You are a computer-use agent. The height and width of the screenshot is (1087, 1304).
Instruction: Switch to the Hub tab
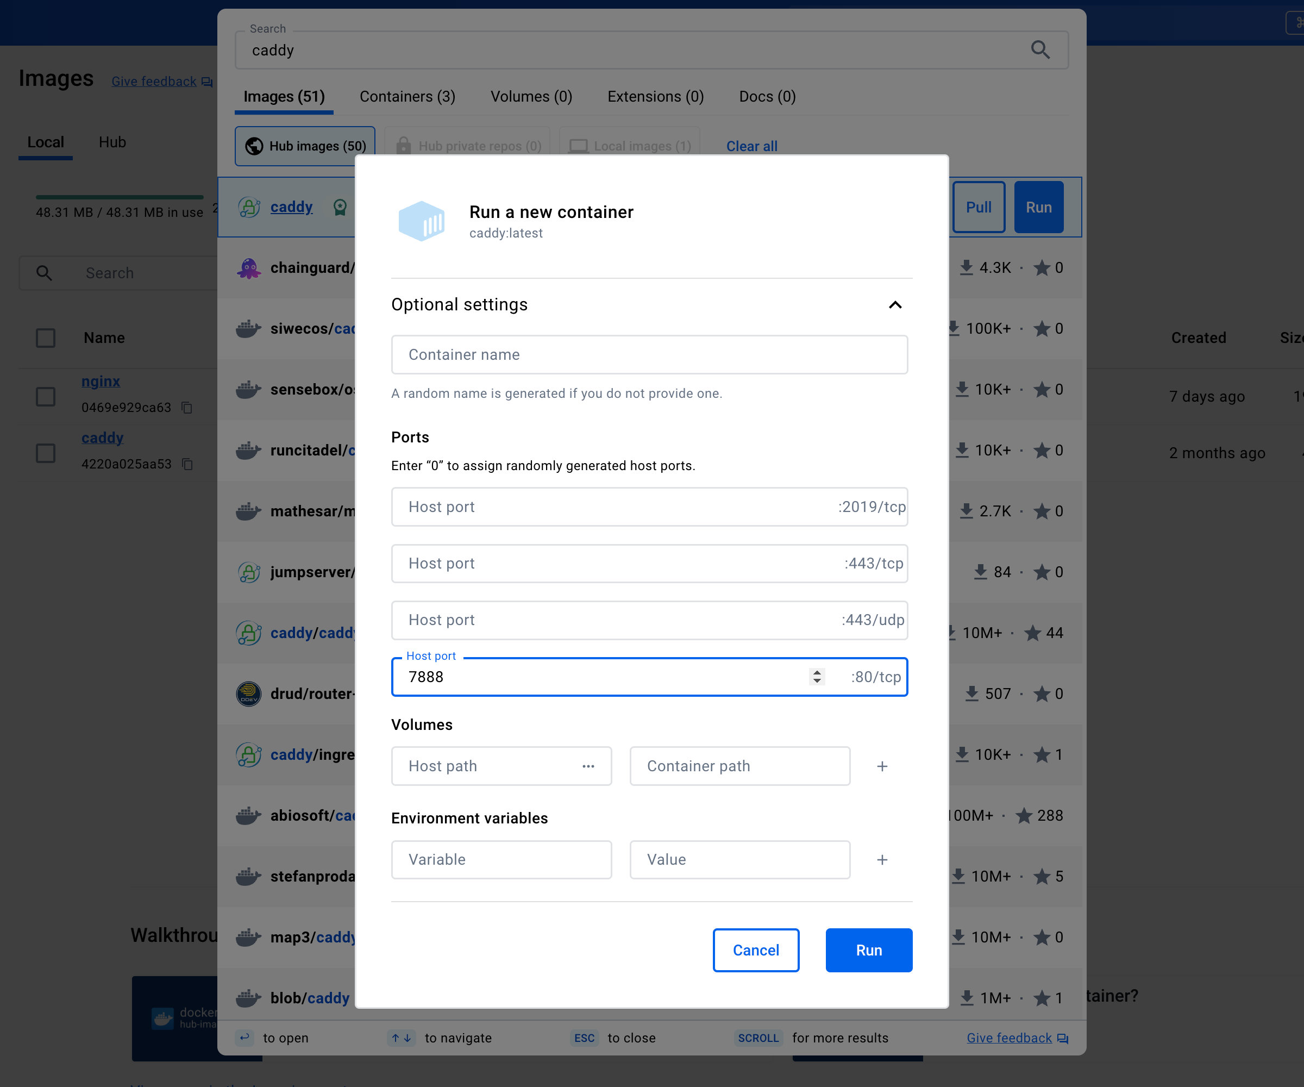tap(112, 142)
